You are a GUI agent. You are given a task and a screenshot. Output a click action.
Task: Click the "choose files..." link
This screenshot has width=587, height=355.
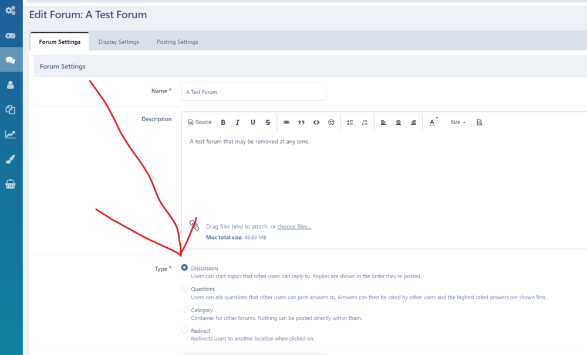[x=294, y=227]
